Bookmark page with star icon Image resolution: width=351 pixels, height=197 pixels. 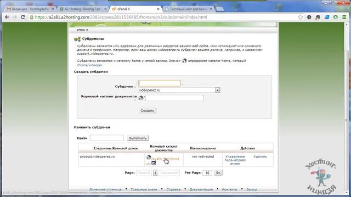(301, 17)
